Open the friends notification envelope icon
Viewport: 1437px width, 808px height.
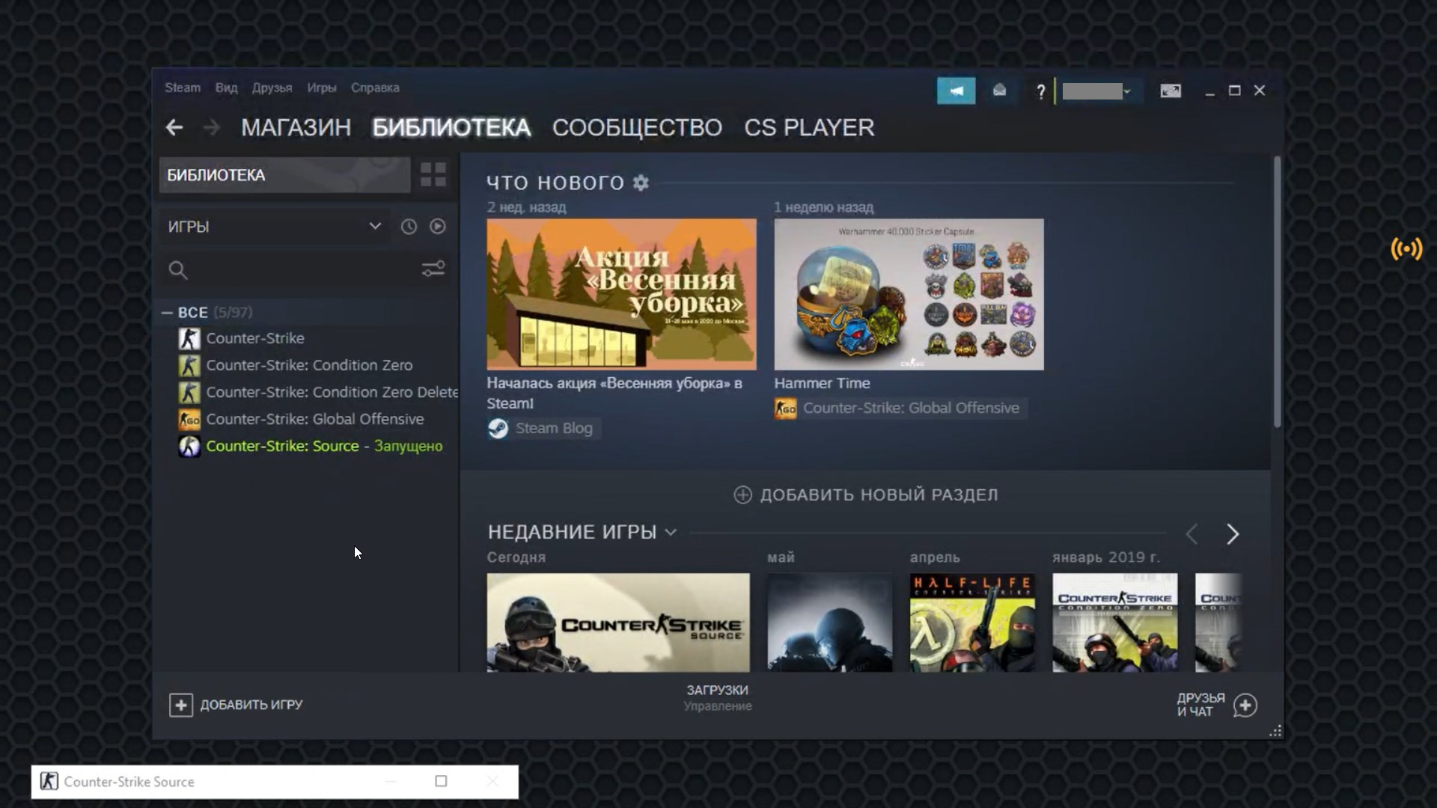(x=999, y=91)
